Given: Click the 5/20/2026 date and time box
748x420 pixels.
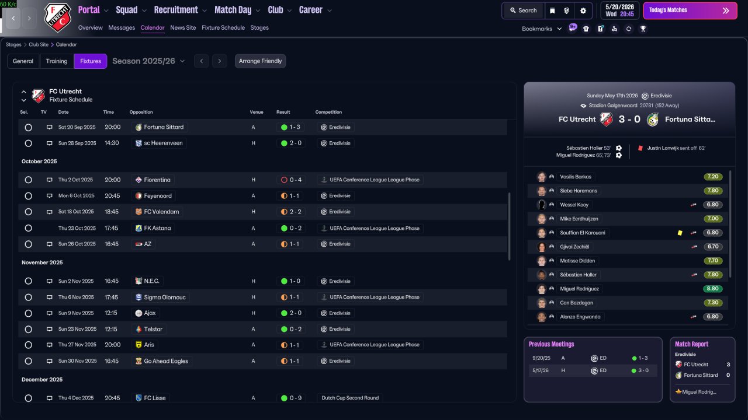Looking at the screenshot, I should (619, 10).
